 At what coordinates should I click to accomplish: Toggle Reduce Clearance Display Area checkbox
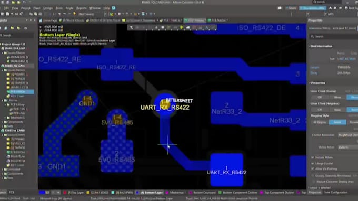point(313,182)
